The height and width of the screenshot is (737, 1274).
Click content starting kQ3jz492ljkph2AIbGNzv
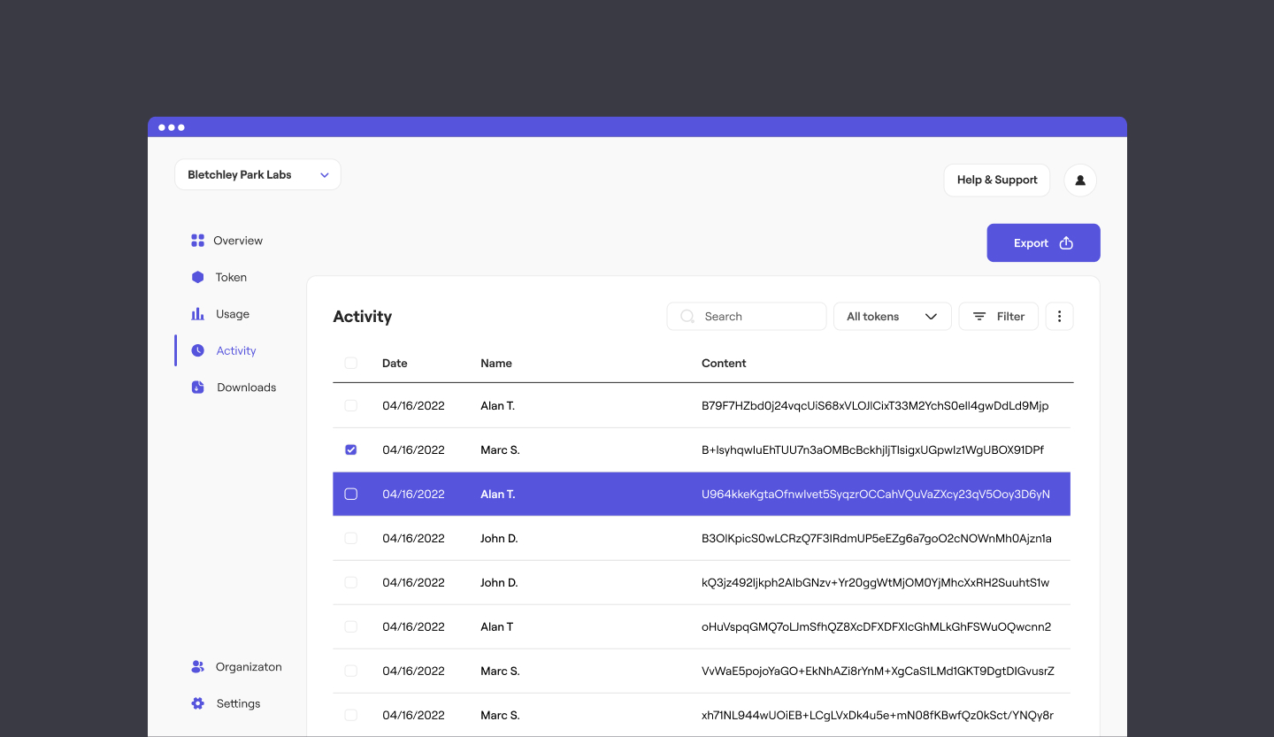pyautogui.click(x=875, y=582)
